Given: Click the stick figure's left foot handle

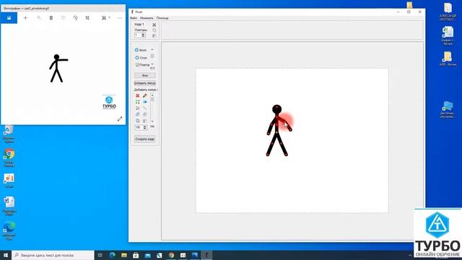Looking at the screenshot, I should click(268, 155).
